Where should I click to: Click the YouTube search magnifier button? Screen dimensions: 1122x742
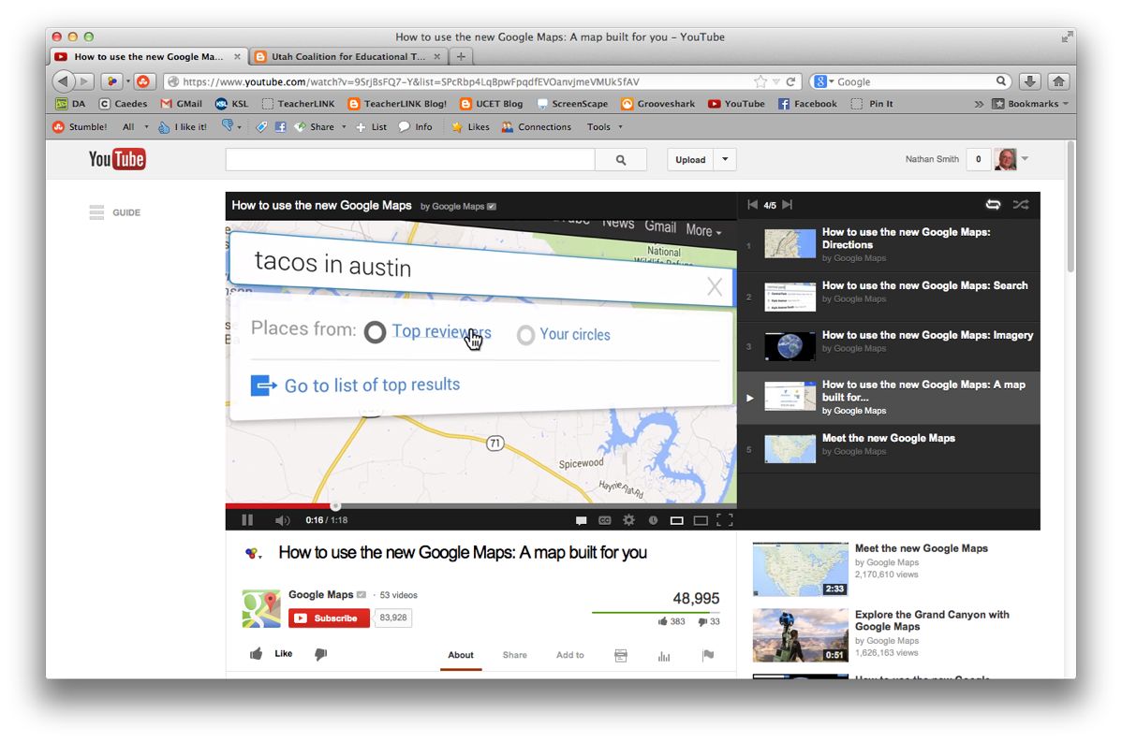[x=621, y=159]
